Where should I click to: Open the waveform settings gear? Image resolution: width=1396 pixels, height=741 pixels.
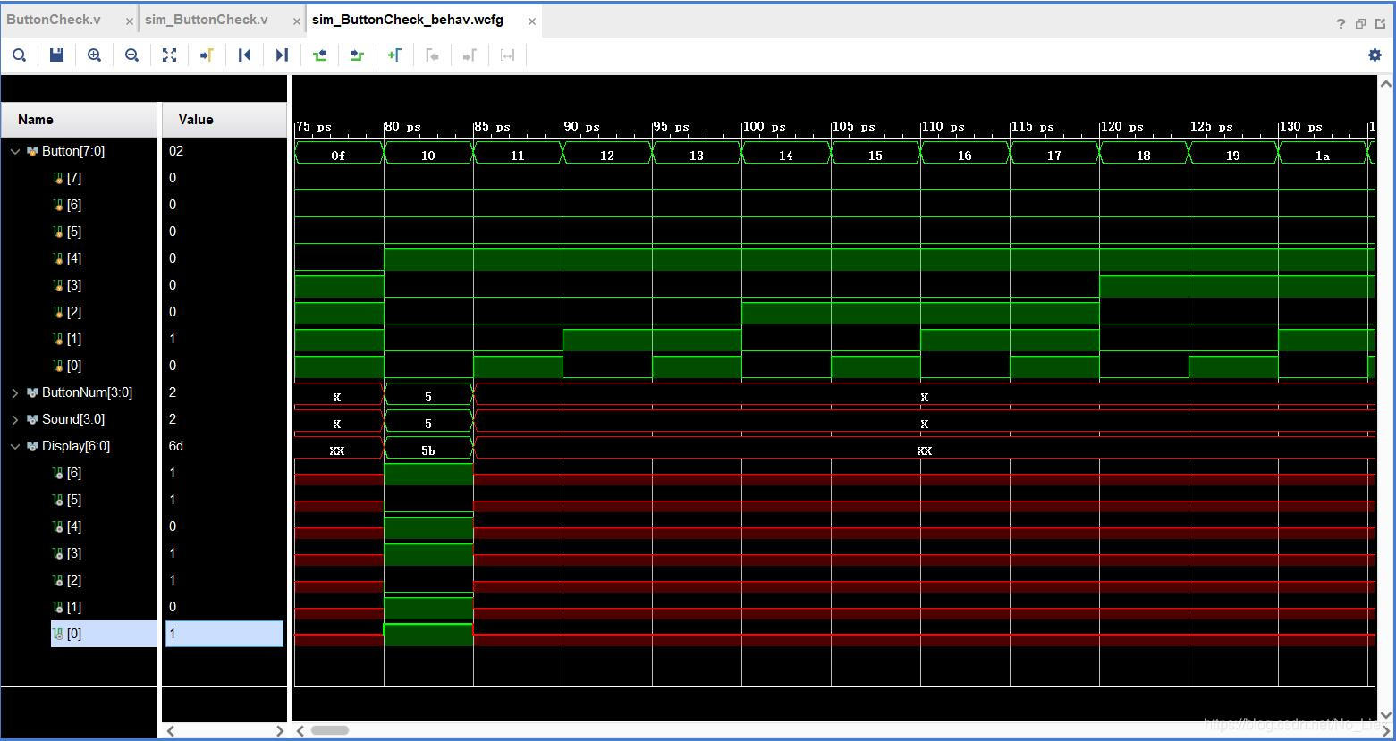(1375, 55)
